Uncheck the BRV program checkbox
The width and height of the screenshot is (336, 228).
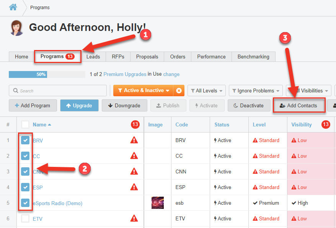click(x=25, y=140)
